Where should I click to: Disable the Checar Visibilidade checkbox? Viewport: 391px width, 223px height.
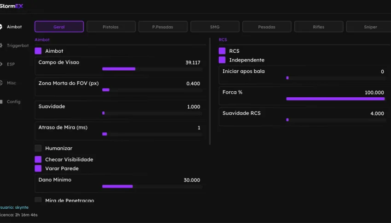38,159
